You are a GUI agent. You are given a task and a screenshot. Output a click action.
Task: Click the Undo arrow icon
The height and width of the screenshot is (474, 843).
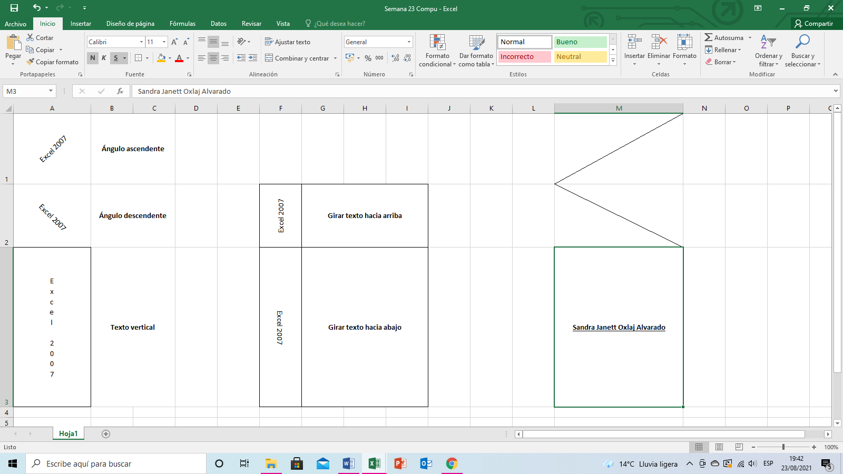click(x=36, y=7)
